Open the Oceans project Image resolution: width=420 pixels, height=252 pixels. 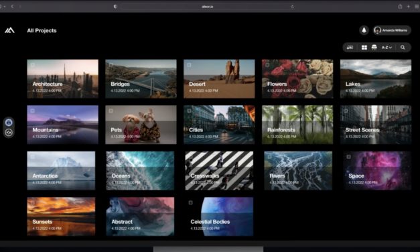pyautogui.click(x=140, y=170)
